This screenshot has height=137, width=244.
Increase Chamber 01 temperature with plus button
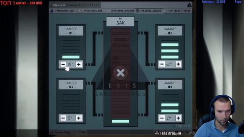[79, 64]
